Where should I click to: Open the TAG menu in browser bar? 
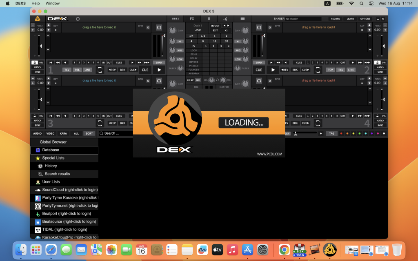click(331, 133)
